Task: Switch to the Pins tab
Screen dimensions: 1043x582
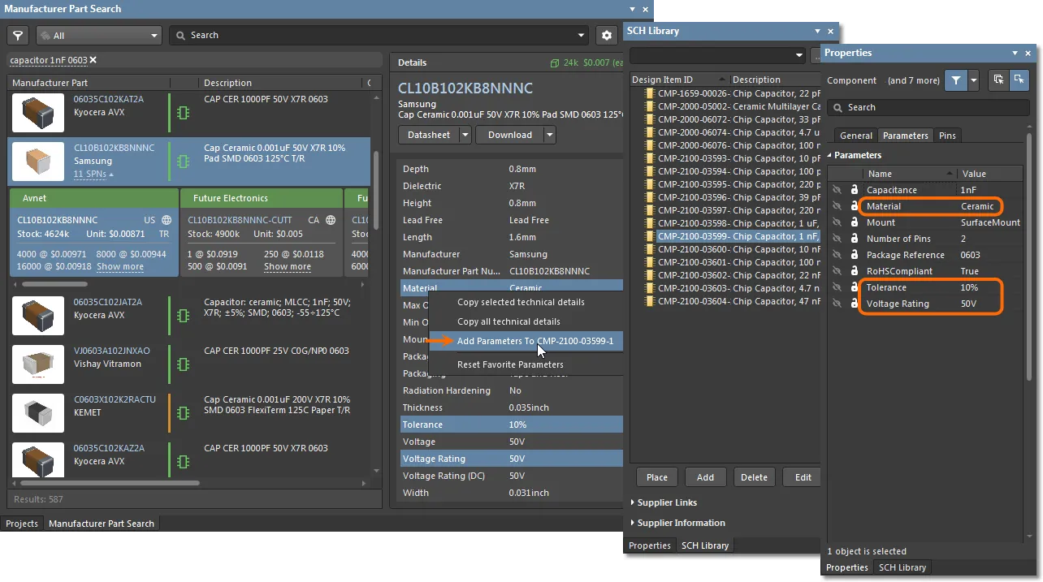Action: [947, 136]
